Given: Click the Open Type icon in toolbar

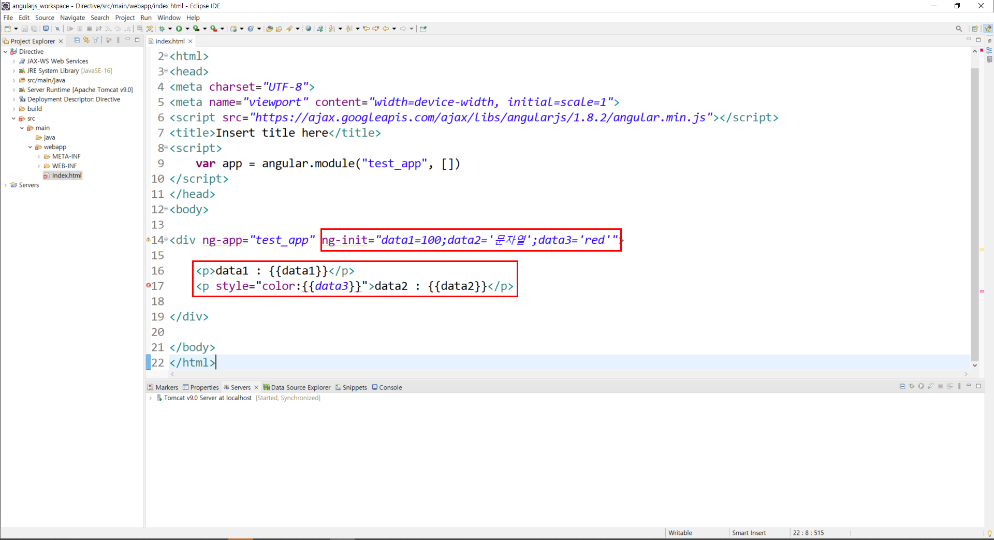Looking at the screenshot, I should [270, 29].
